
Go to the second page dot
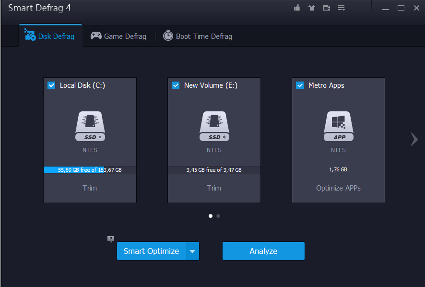(218, 216)
